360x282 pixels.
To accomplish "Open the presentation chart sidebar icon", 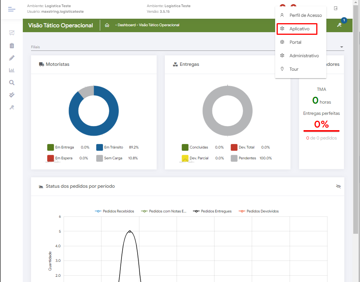I will click(x=12, y=33).
